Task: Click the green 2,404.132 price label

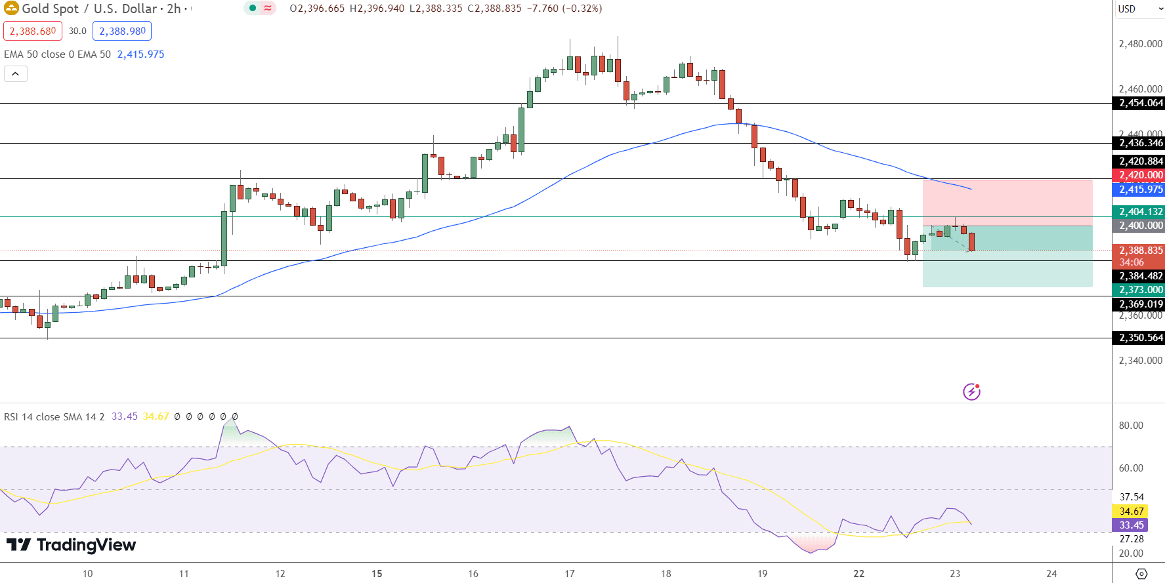Action: pos(1139,212)
